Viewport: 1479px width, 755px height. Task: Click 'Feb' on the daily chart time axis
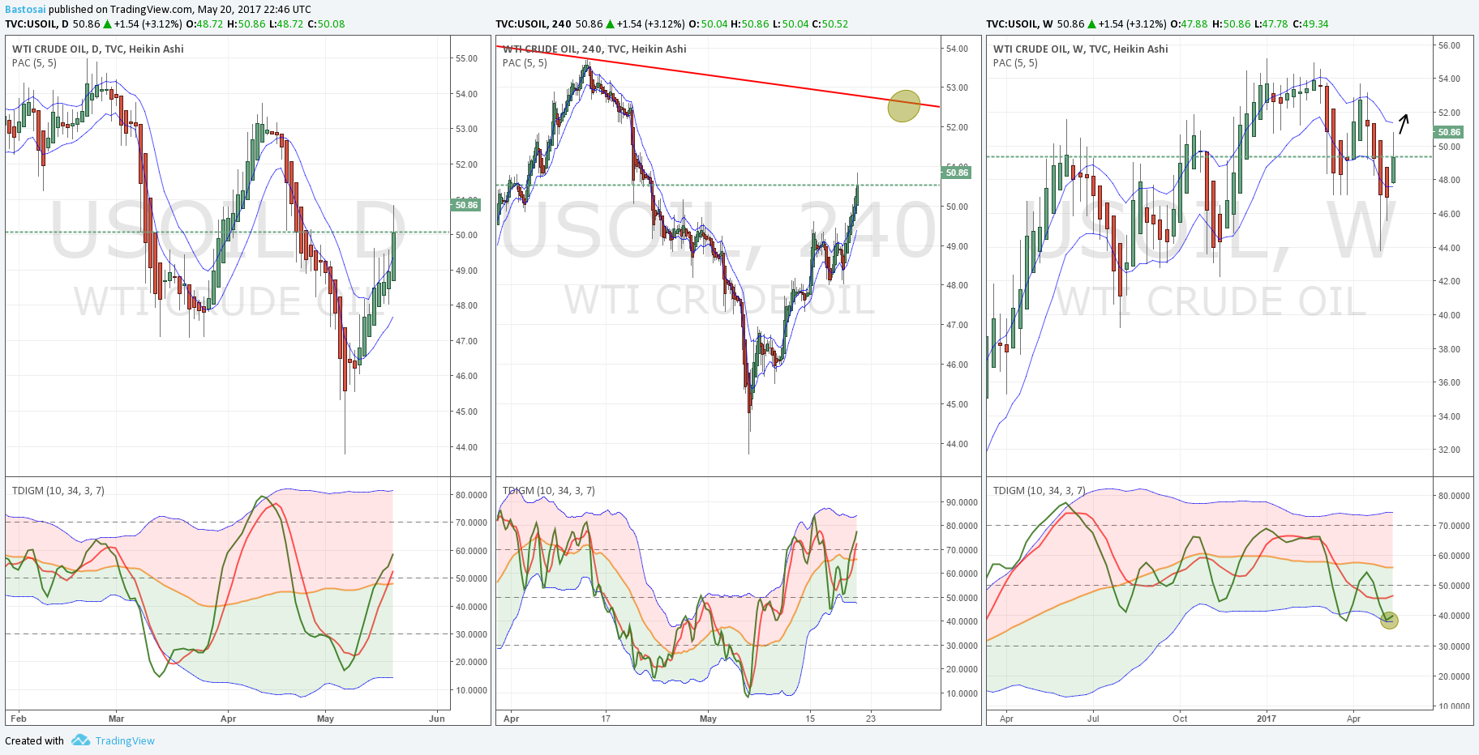coord(19,719)
